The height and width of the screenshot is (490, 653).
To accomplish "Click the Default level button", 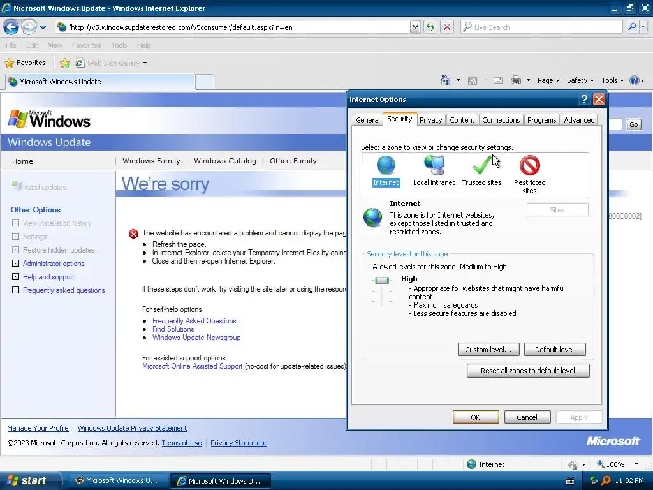I will 554,350.
